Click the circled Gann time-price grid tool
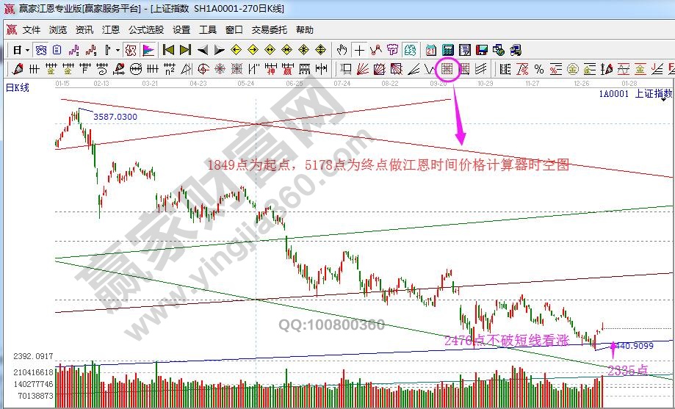The height and width of the screenshot is (409, 675). coord(447,70)
